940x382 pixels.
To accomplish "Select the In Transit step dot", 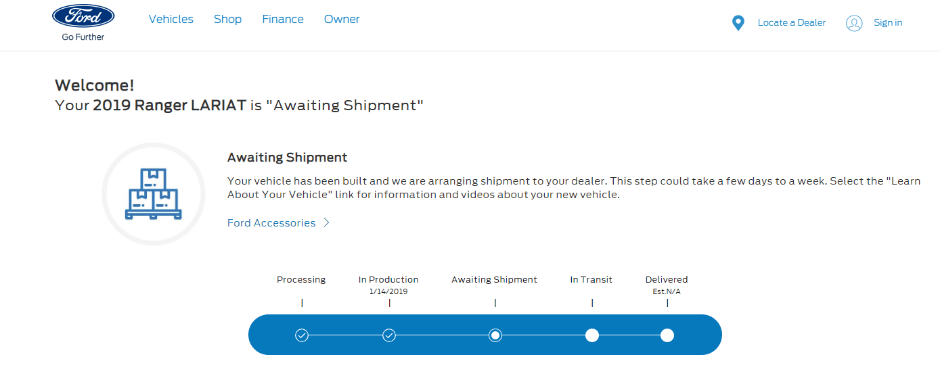I will (592, 335).
